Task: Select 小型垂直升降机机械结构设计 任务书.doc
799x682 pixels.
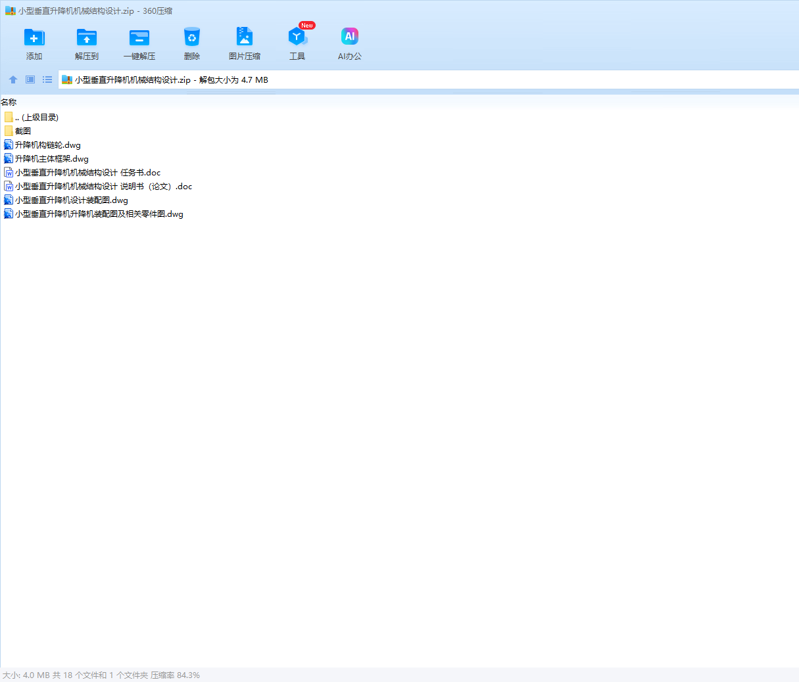Action: 88,173
